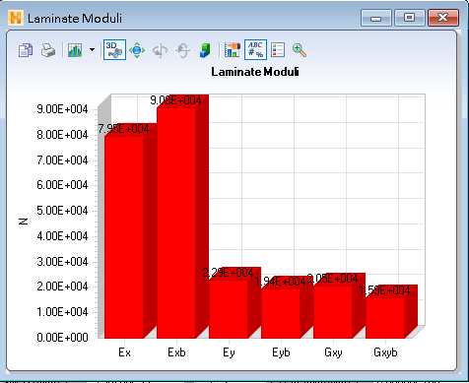
Task: Click the Exb x-axis label
Action: [x=176, y=352]
